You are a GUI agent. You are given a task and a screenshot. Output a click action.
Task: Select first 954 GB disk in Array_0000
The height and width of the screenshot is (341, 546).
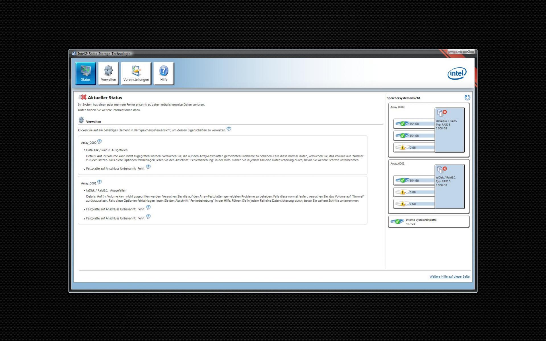(x=414, y=124)
